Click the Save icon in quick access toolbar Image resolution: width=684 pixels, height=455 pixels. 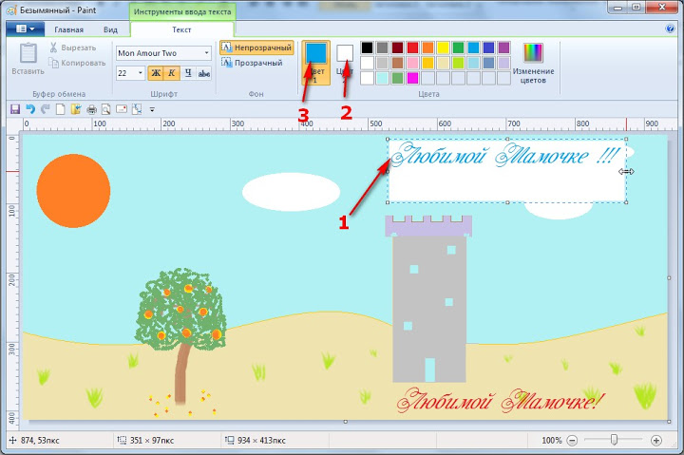[15, 109]
